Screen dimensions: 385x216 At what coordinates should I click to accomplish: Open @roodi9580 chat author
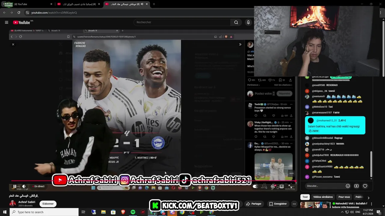319,85
